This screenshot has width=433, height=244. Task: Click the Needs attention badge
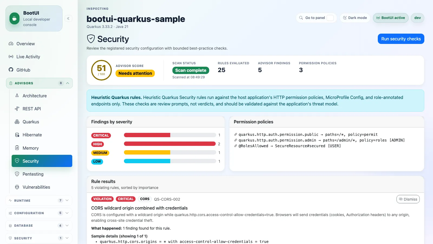tap(135, 73)
